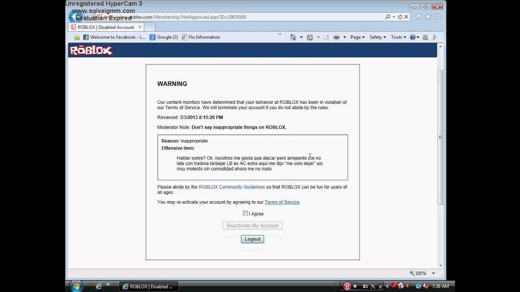Click the Reactivate My Account button
This screenshot has height=292, width=520.
click(253, 225)
